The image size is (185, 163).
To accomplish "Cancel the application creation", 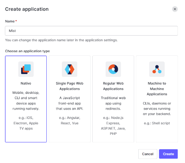I will point(148,154).
